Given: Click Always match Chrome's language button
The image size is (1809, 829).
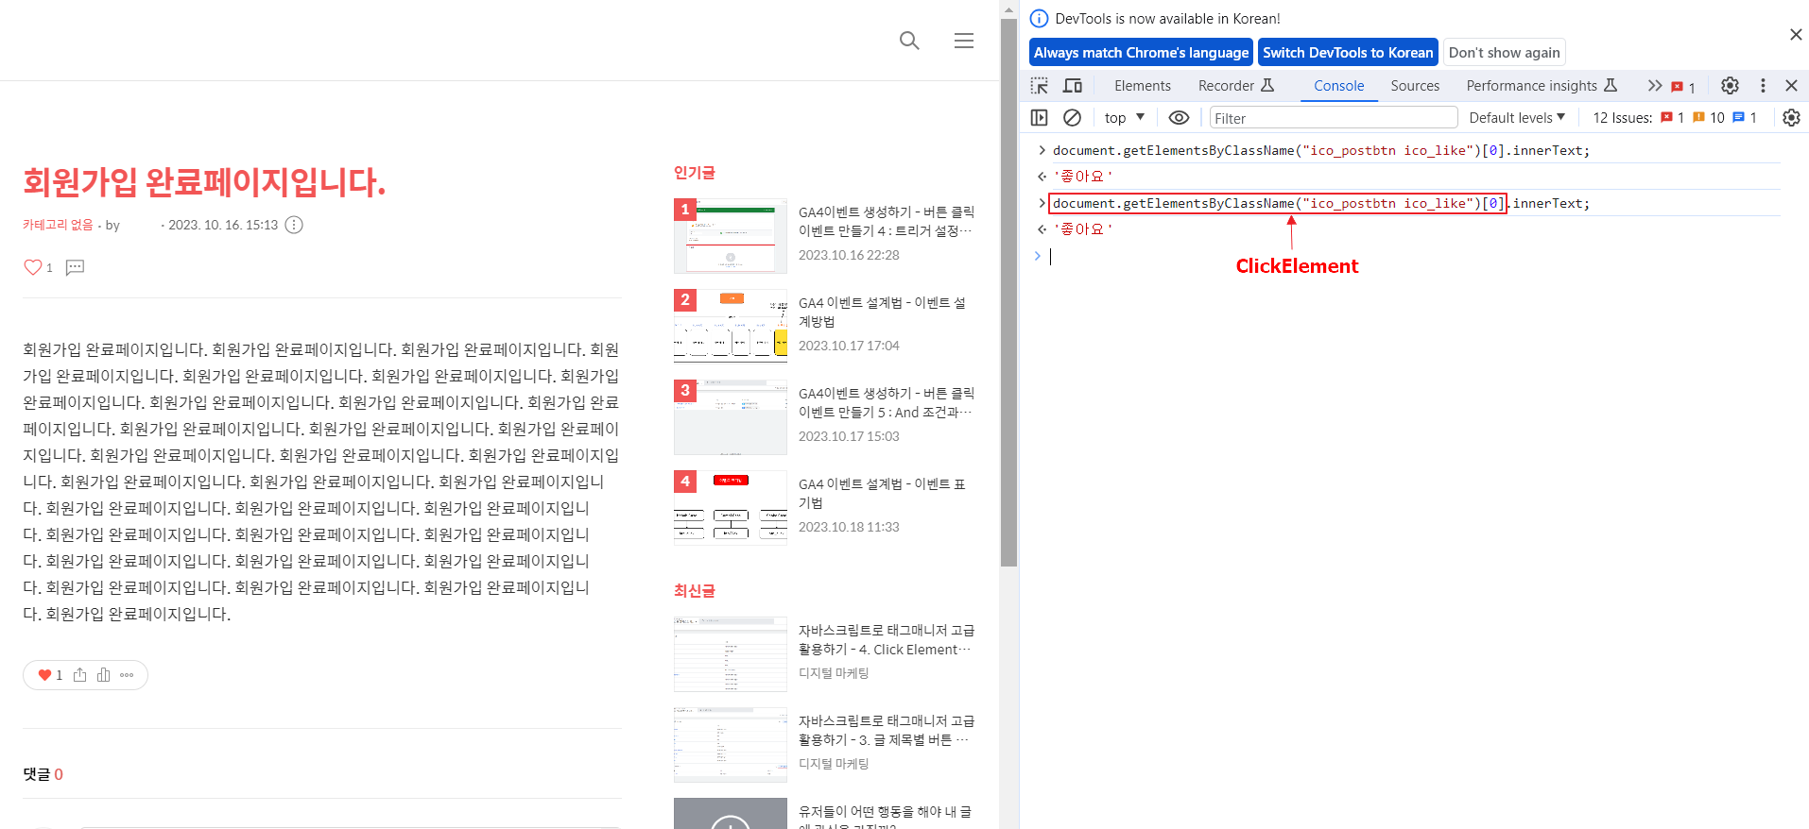Looking at the screenshot, I should point(1141,53).
